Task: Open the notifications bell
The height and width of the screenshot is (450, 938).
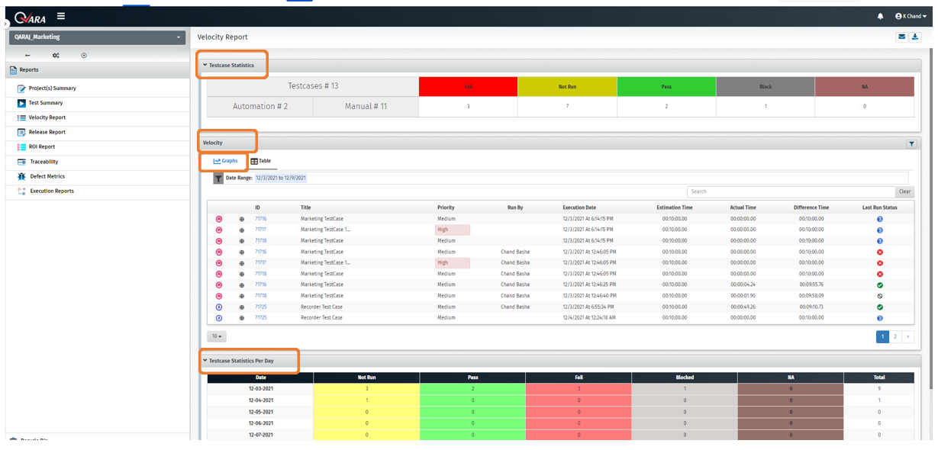Action: pyautogui.click(x=880, y=16)
